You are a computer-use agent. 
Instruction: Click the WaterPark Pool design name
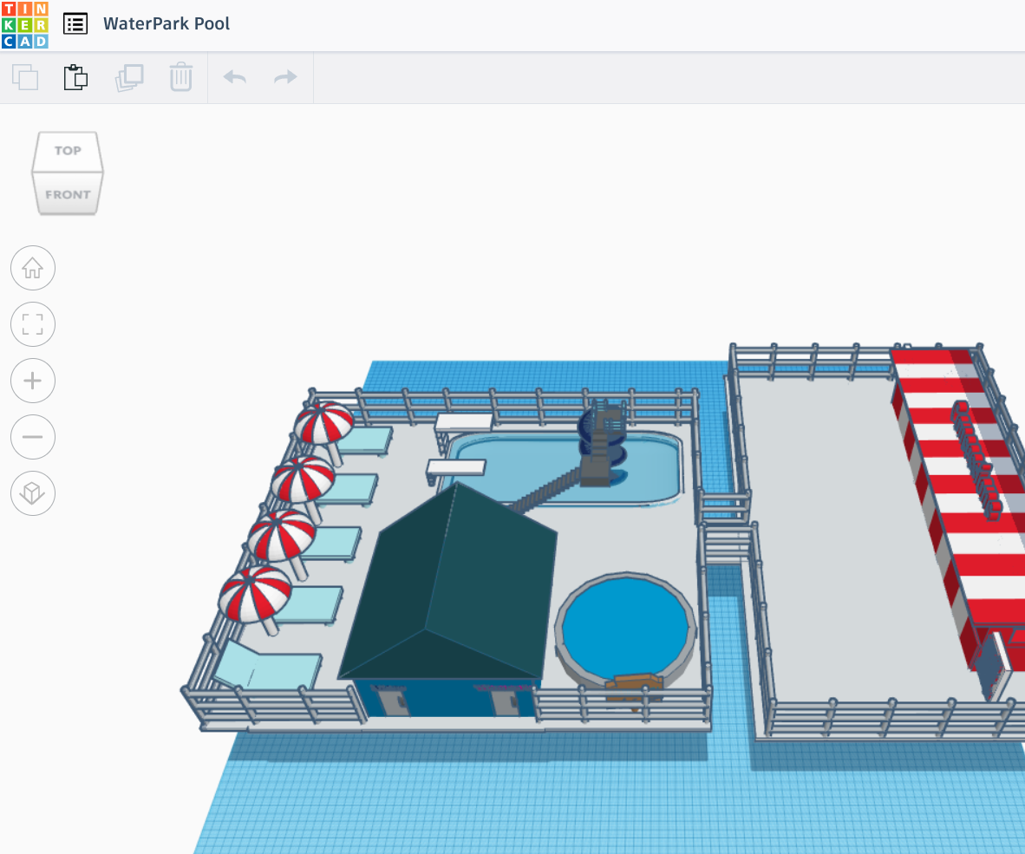click(166, 23)
